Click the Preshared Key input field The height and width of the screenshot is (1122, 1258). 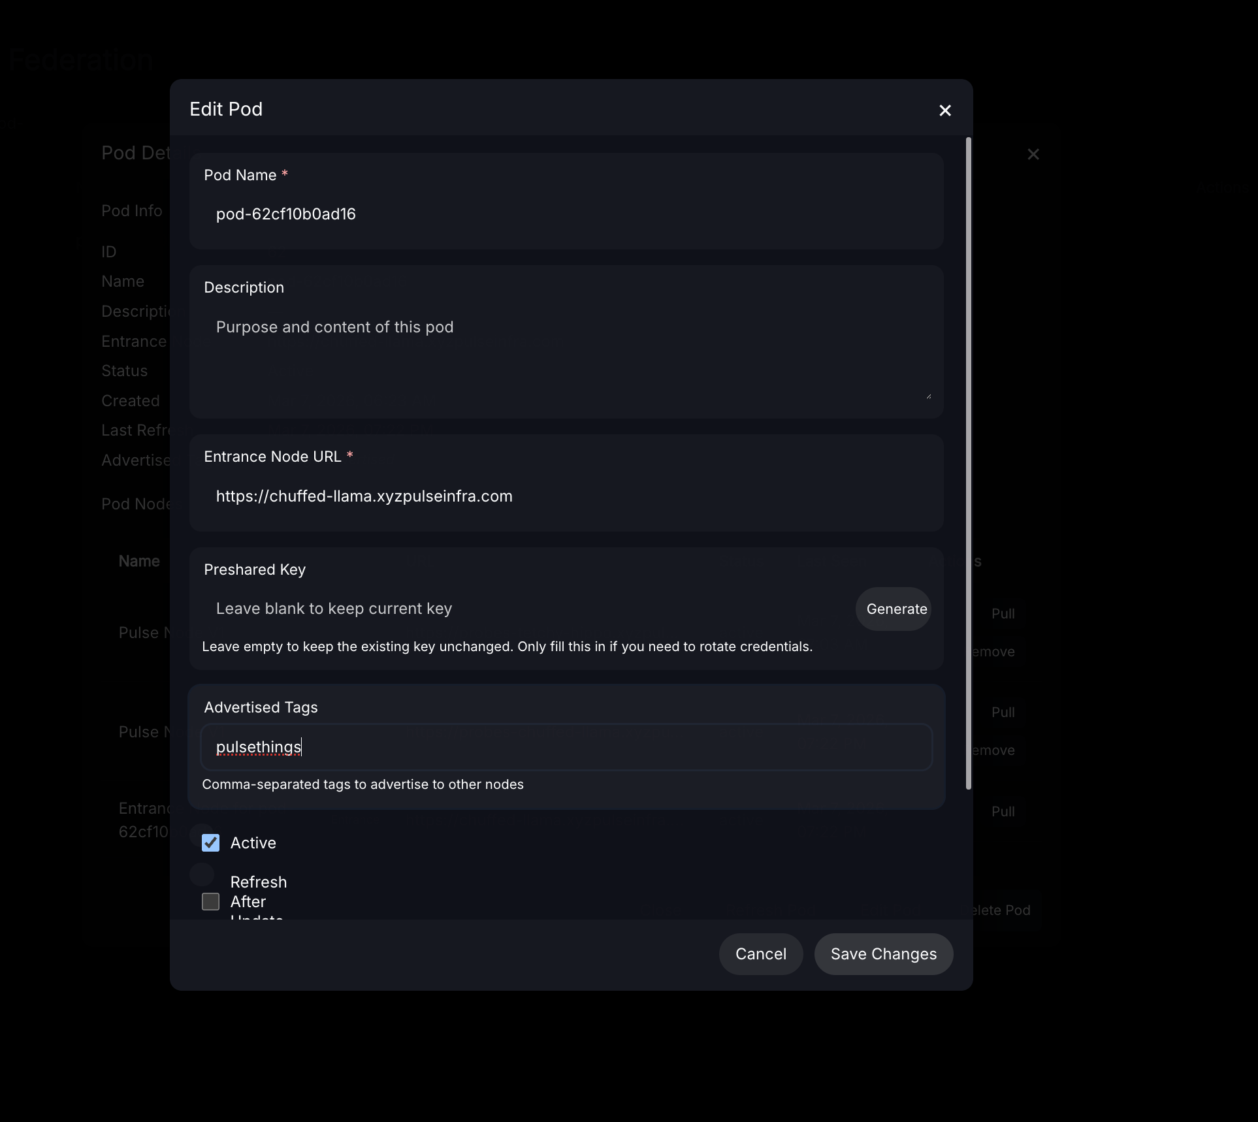pos(523,609)
